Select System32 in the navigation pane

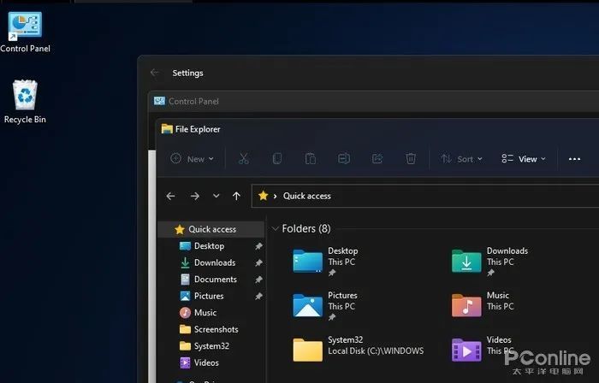tap(211, 346)
